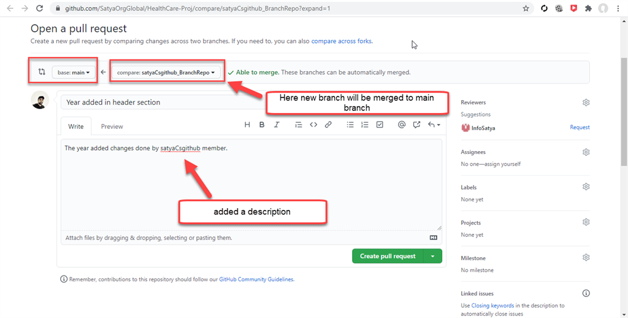Open the browser extensions puzzle icon

click(x=588, y=9)
